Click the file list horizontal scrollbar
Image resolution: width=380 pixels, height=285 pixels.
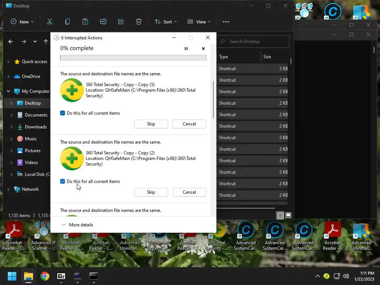[x=246, y=208]
